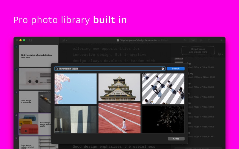Select the concrete wall shadow photo
Screen dimensions: 239x149
pos(76,120)
